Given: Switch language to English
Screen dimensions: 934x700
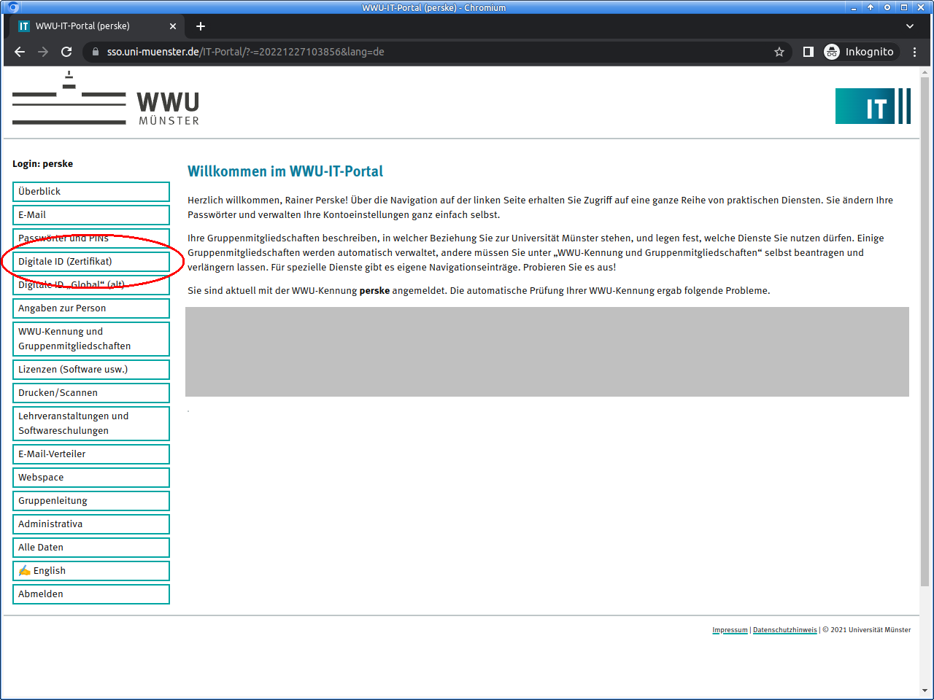Looking at the screenshot, I should (x=91, y=571).
